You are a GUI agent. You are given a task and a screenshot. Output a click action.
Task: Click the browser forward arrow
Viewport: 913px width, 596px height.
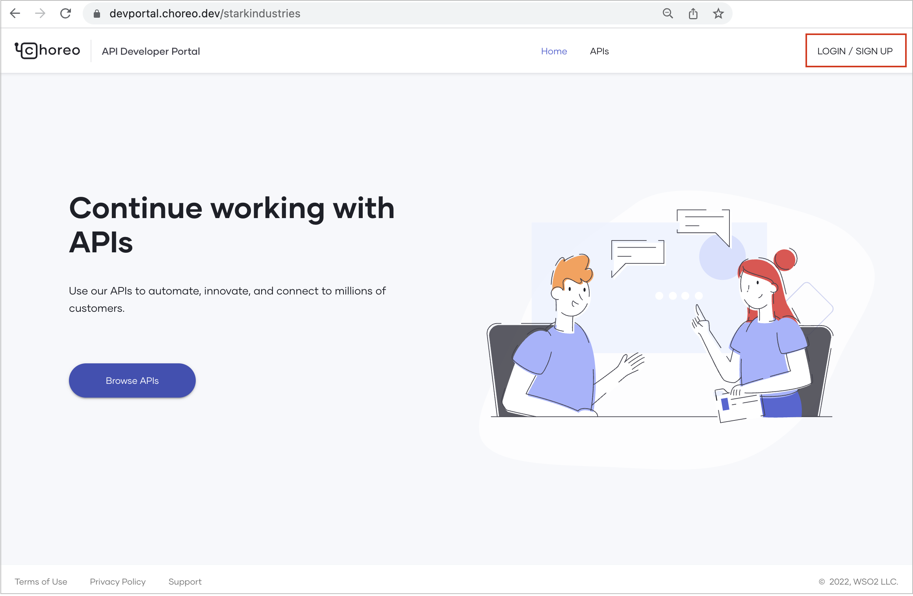click(40, 13)
